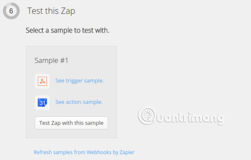Click the word "trigger" in the sample link
Viewport: 251px width, 160px height.
pyautogui.click(x=75, y=81)
